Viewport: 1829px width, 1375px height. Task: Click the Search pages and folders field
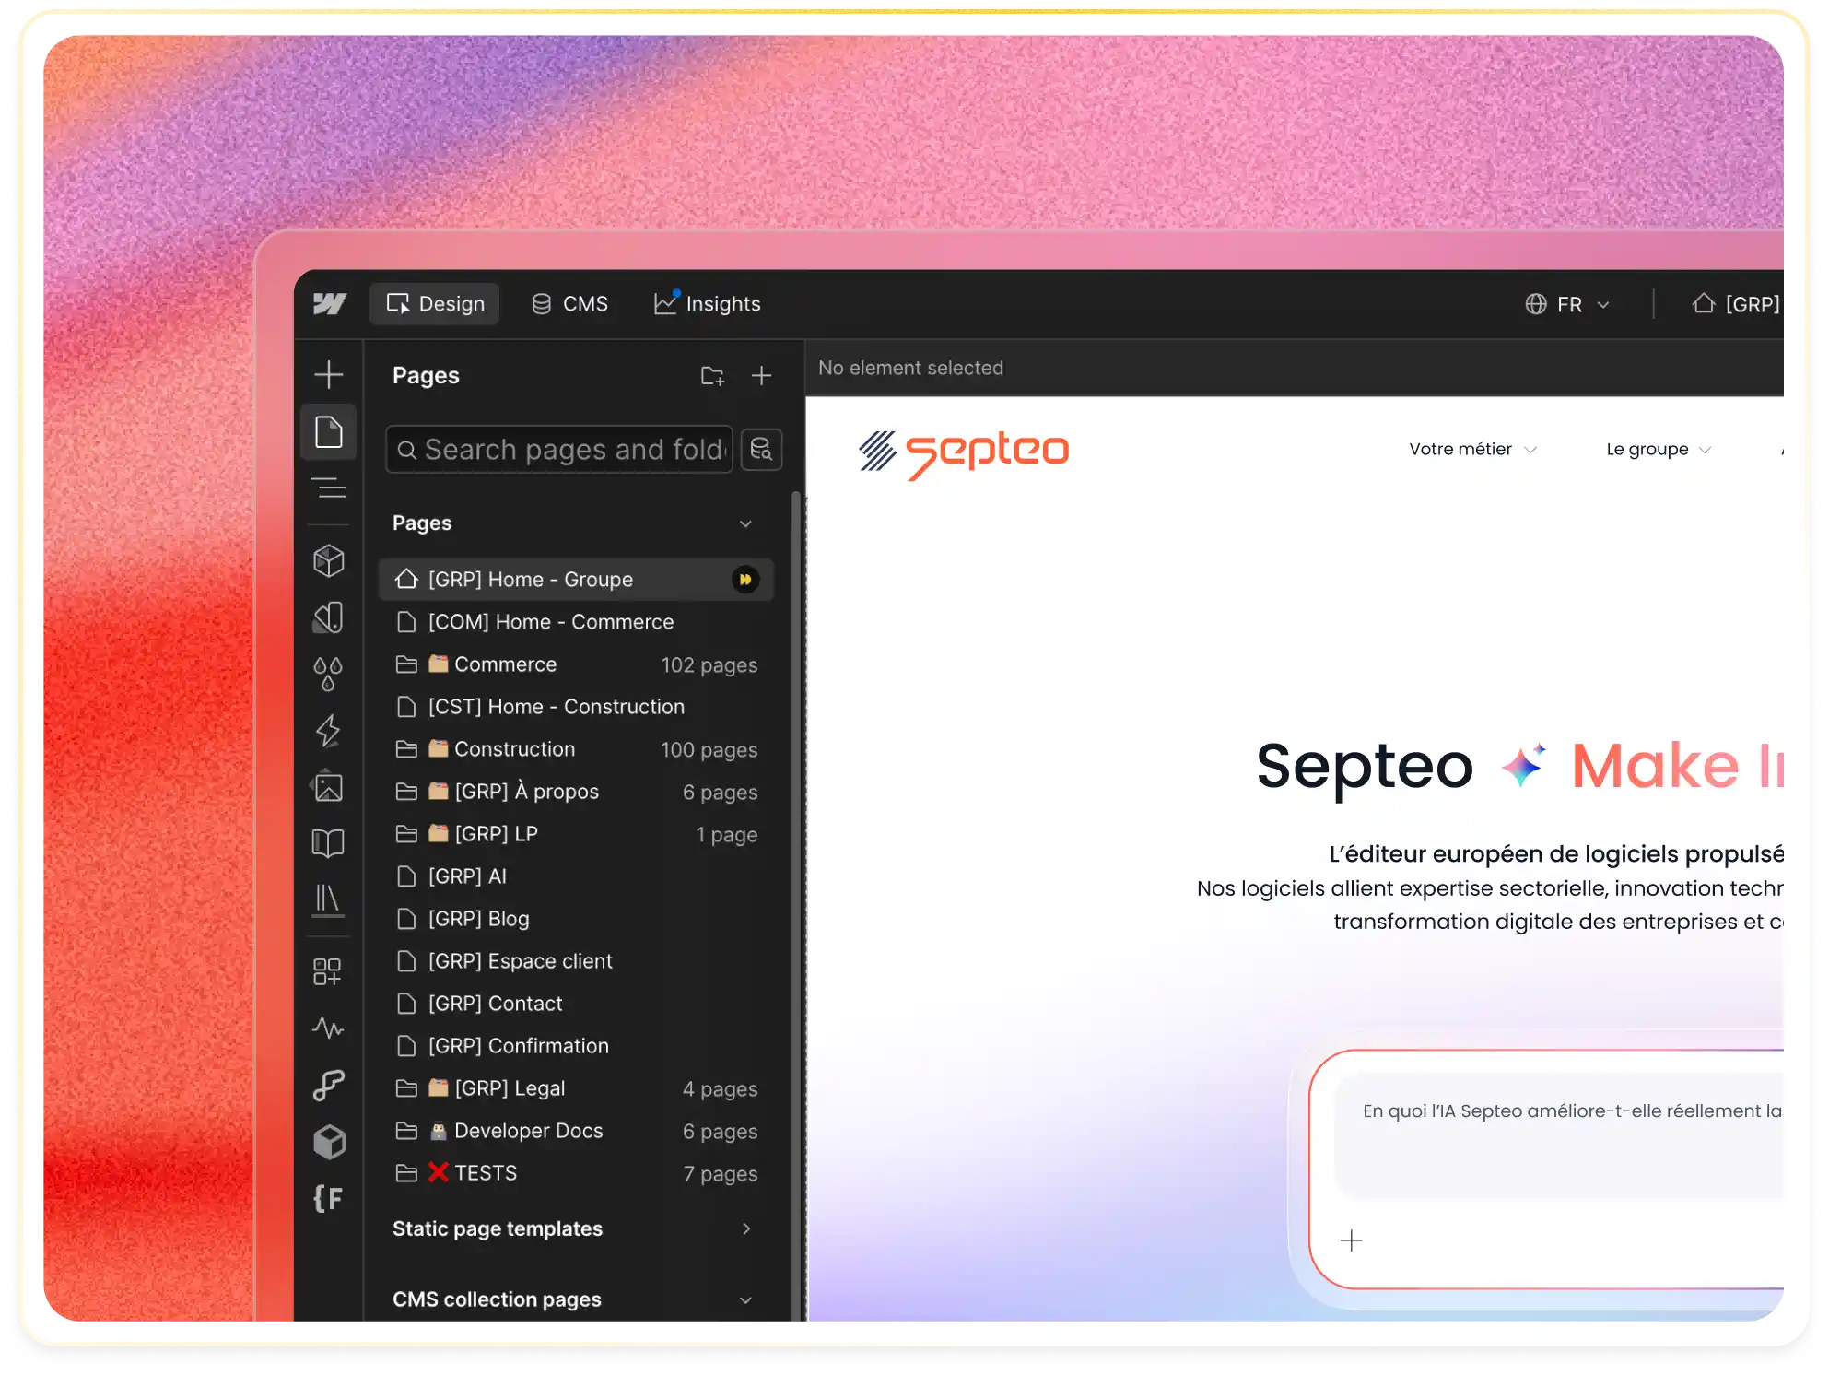(559, 450)
